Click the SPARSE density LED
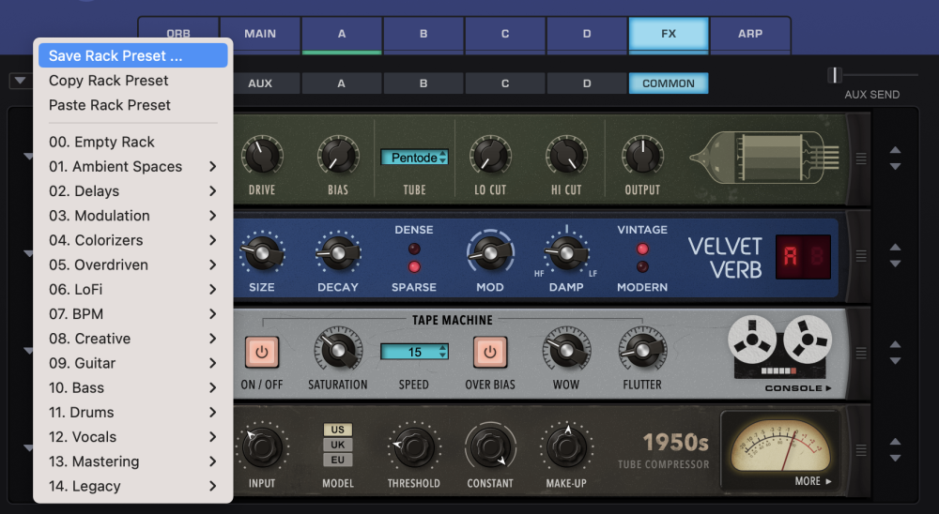Screen dimensions: 939x514 click(414, 267)
